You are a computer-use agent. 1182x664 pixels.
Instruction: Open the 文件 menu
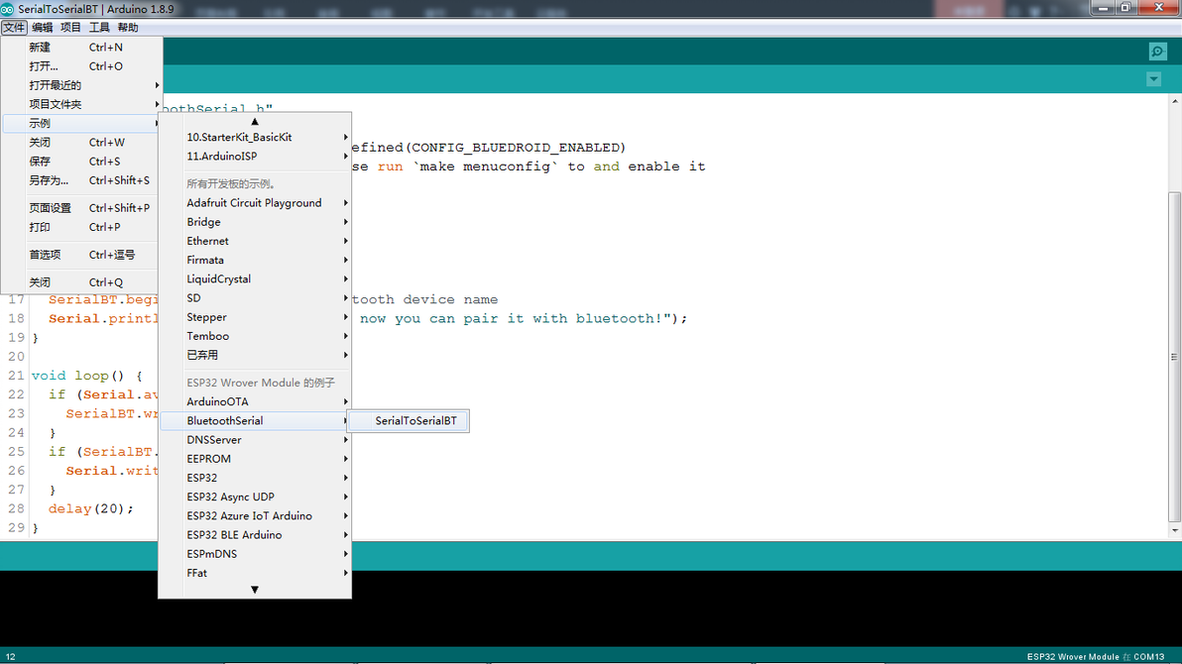click(x=14, y=27)
